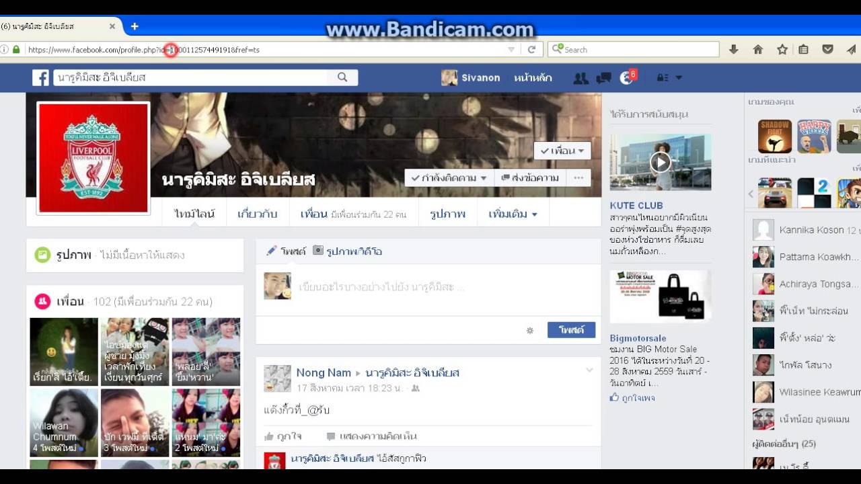The image size is (861, 484).
Task: Open chat with Achiraya Tongsa...
Action: pos(806,284)
